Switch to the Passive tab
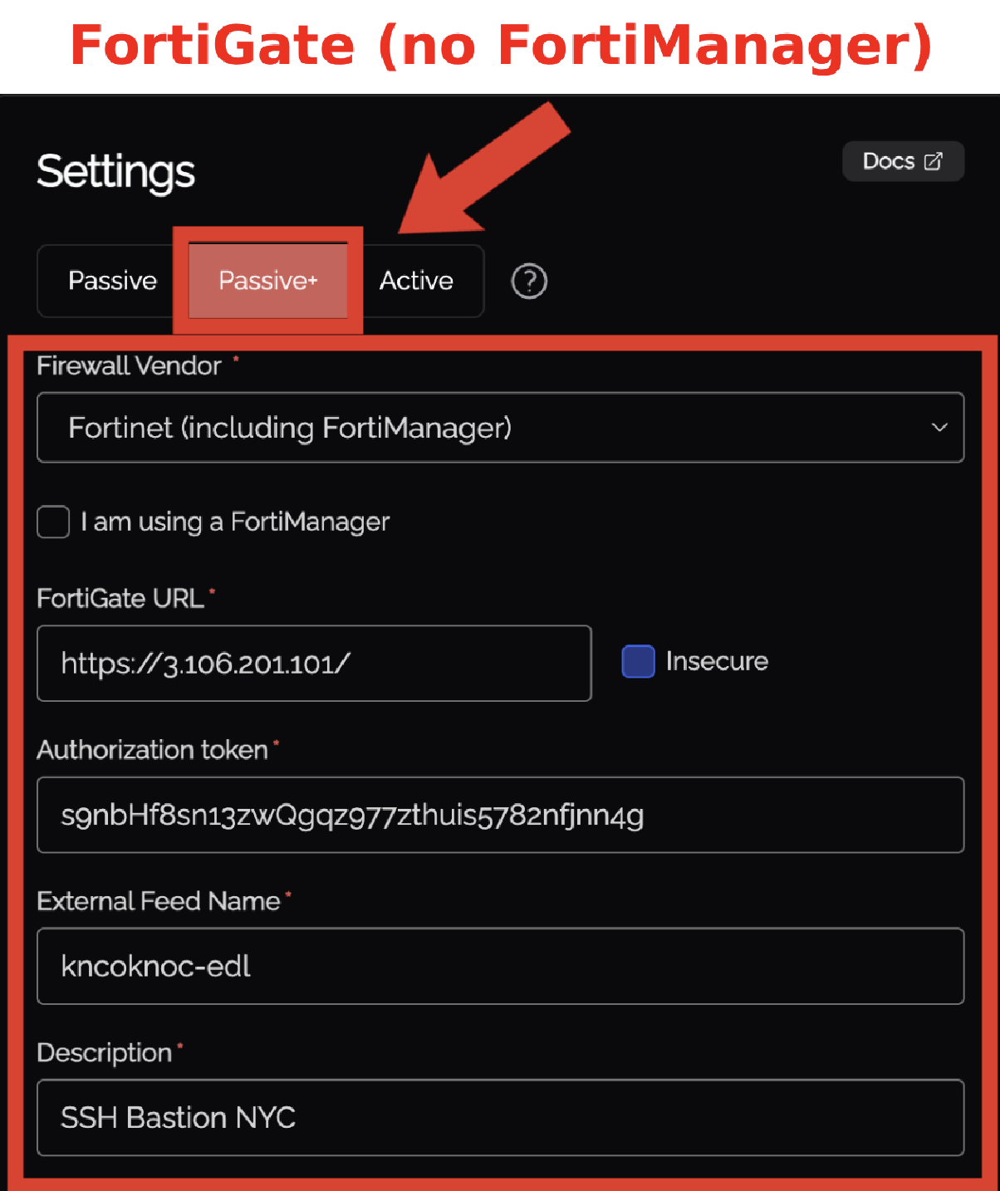The image size is (1000, 1191). pyautogui.click(x=112, y=281)
